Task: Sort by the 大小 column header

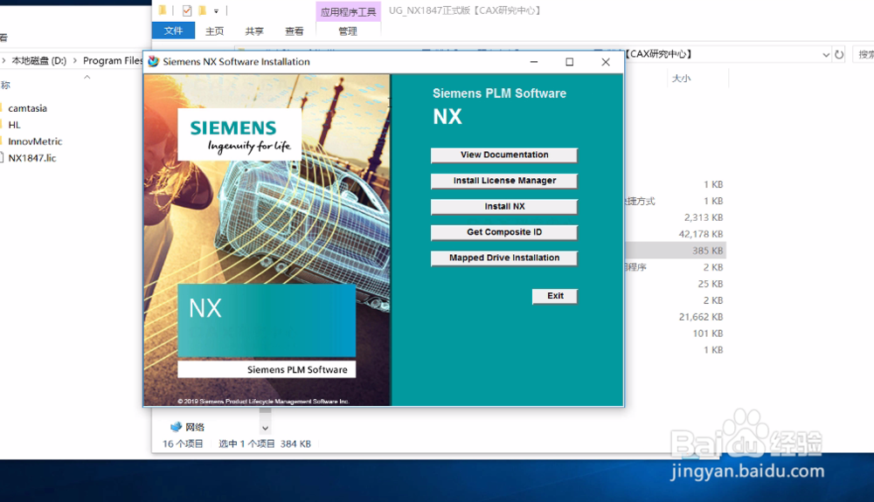Action: [681, 79]
